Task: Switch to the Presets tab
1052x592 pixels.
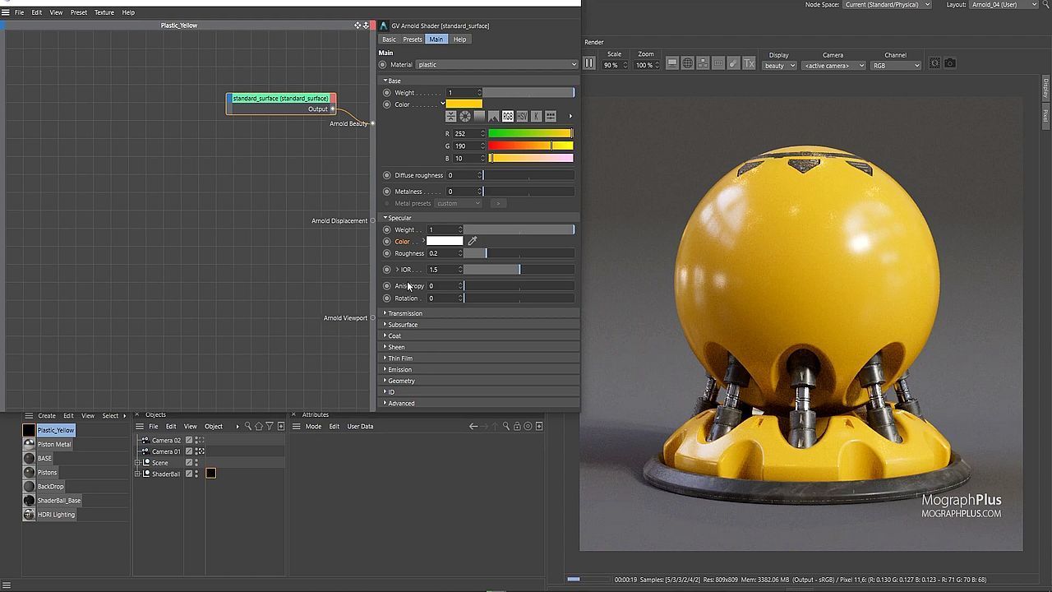Action: pyautogui.click(x=413, y=39)
